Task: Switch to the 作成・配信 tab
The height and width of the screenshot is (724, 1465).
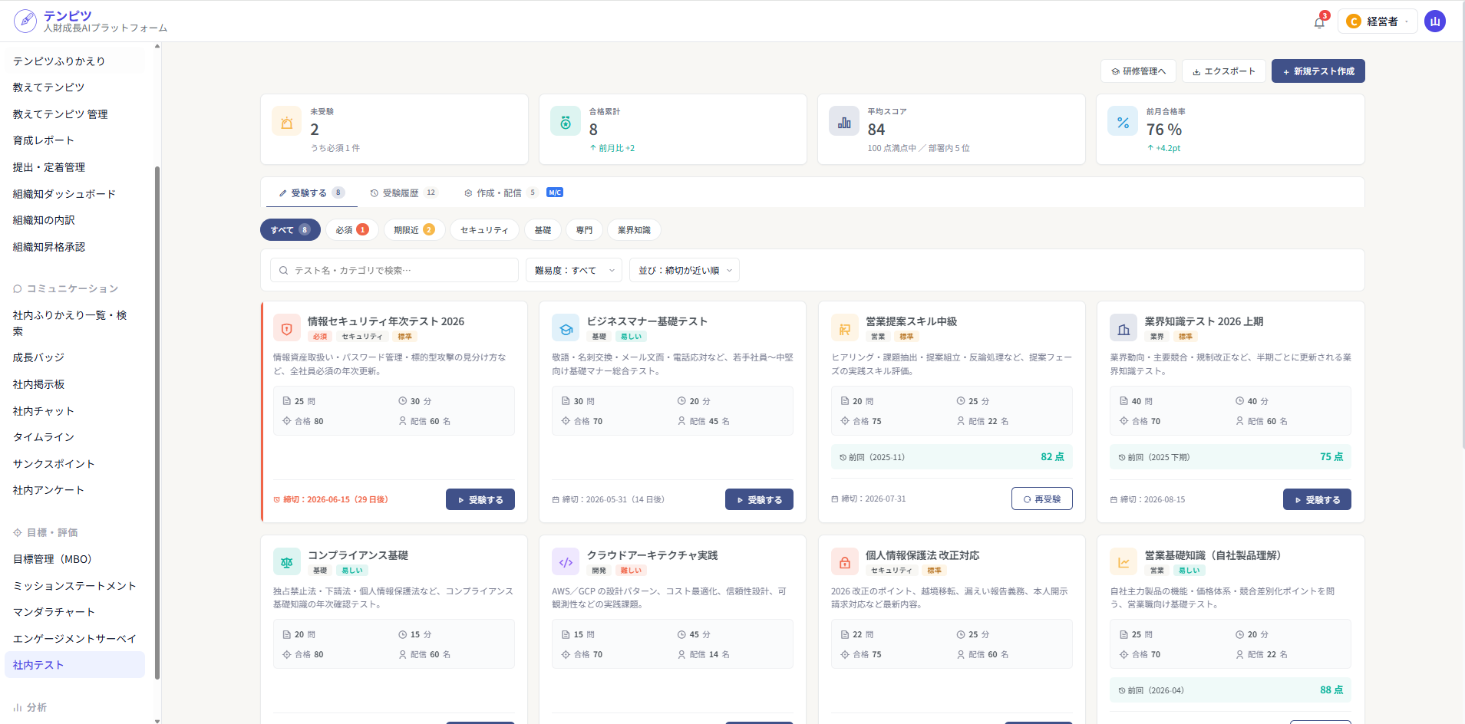Action: pyautogui.click(x=513, y=193)
